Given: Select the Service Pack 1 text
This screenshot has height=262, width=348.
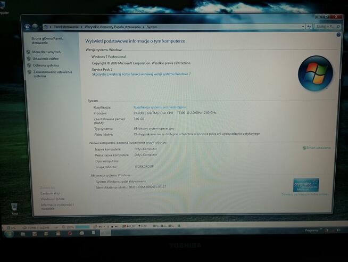Looking at the screenshot, I should coord(102,70).
